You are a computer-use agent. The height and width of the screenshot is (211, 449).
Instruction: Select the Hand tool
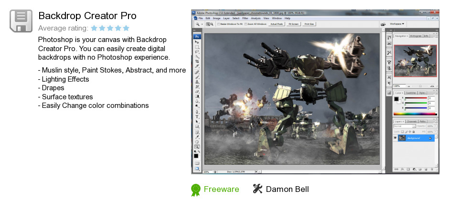point(197,142)
